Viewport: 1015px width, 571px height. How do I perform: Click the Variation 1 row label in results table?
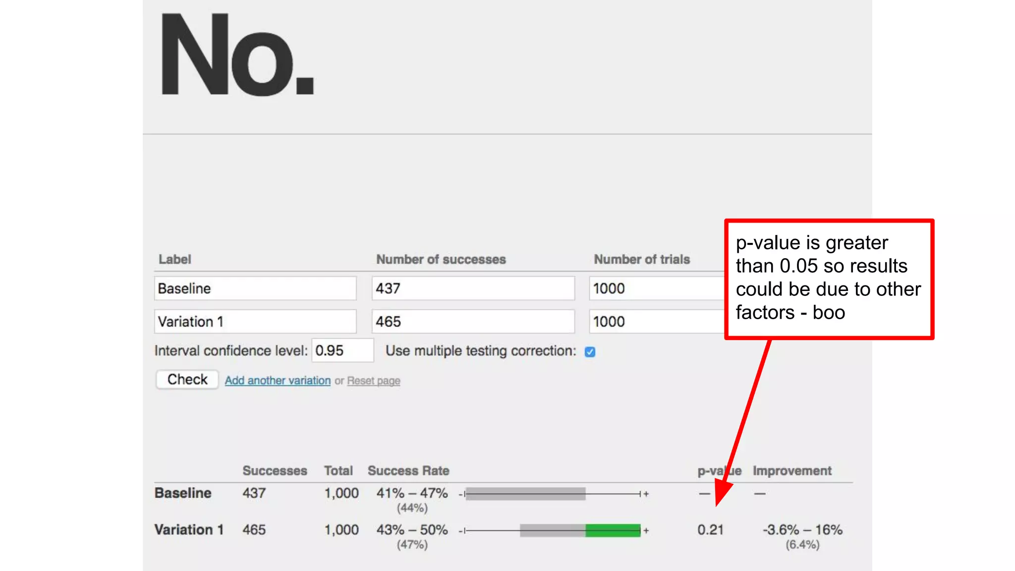pyautogui.click(x=189, y=530)
